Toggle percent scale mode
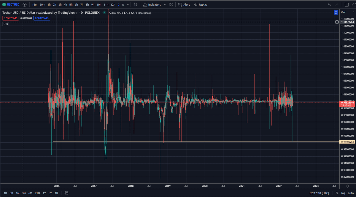 (337, 193)
